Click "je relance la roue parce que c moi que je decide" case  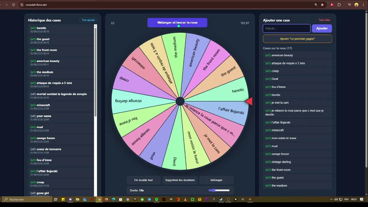297,112
